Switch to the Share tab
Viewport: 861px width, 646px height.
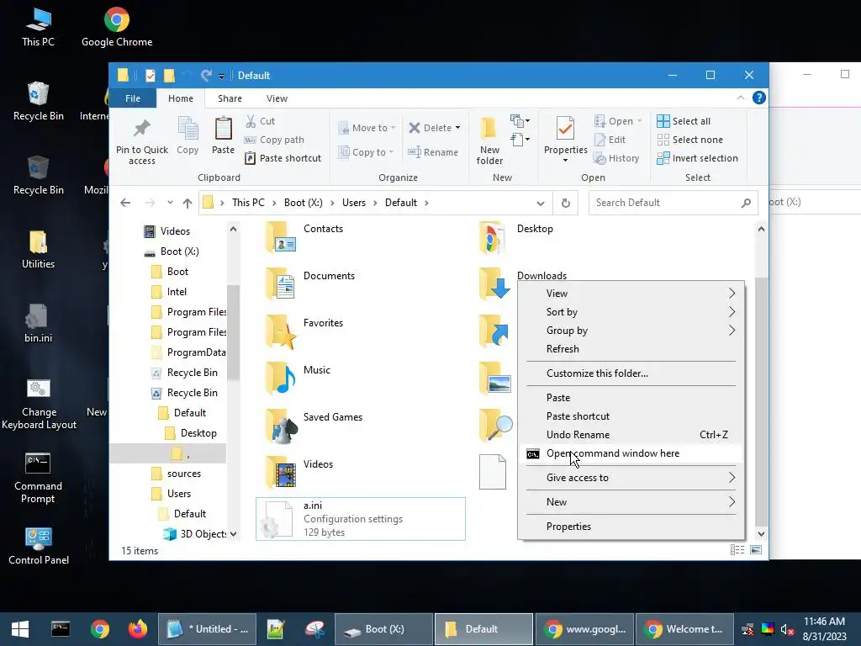pyautogui.click(x=230, y=98)
